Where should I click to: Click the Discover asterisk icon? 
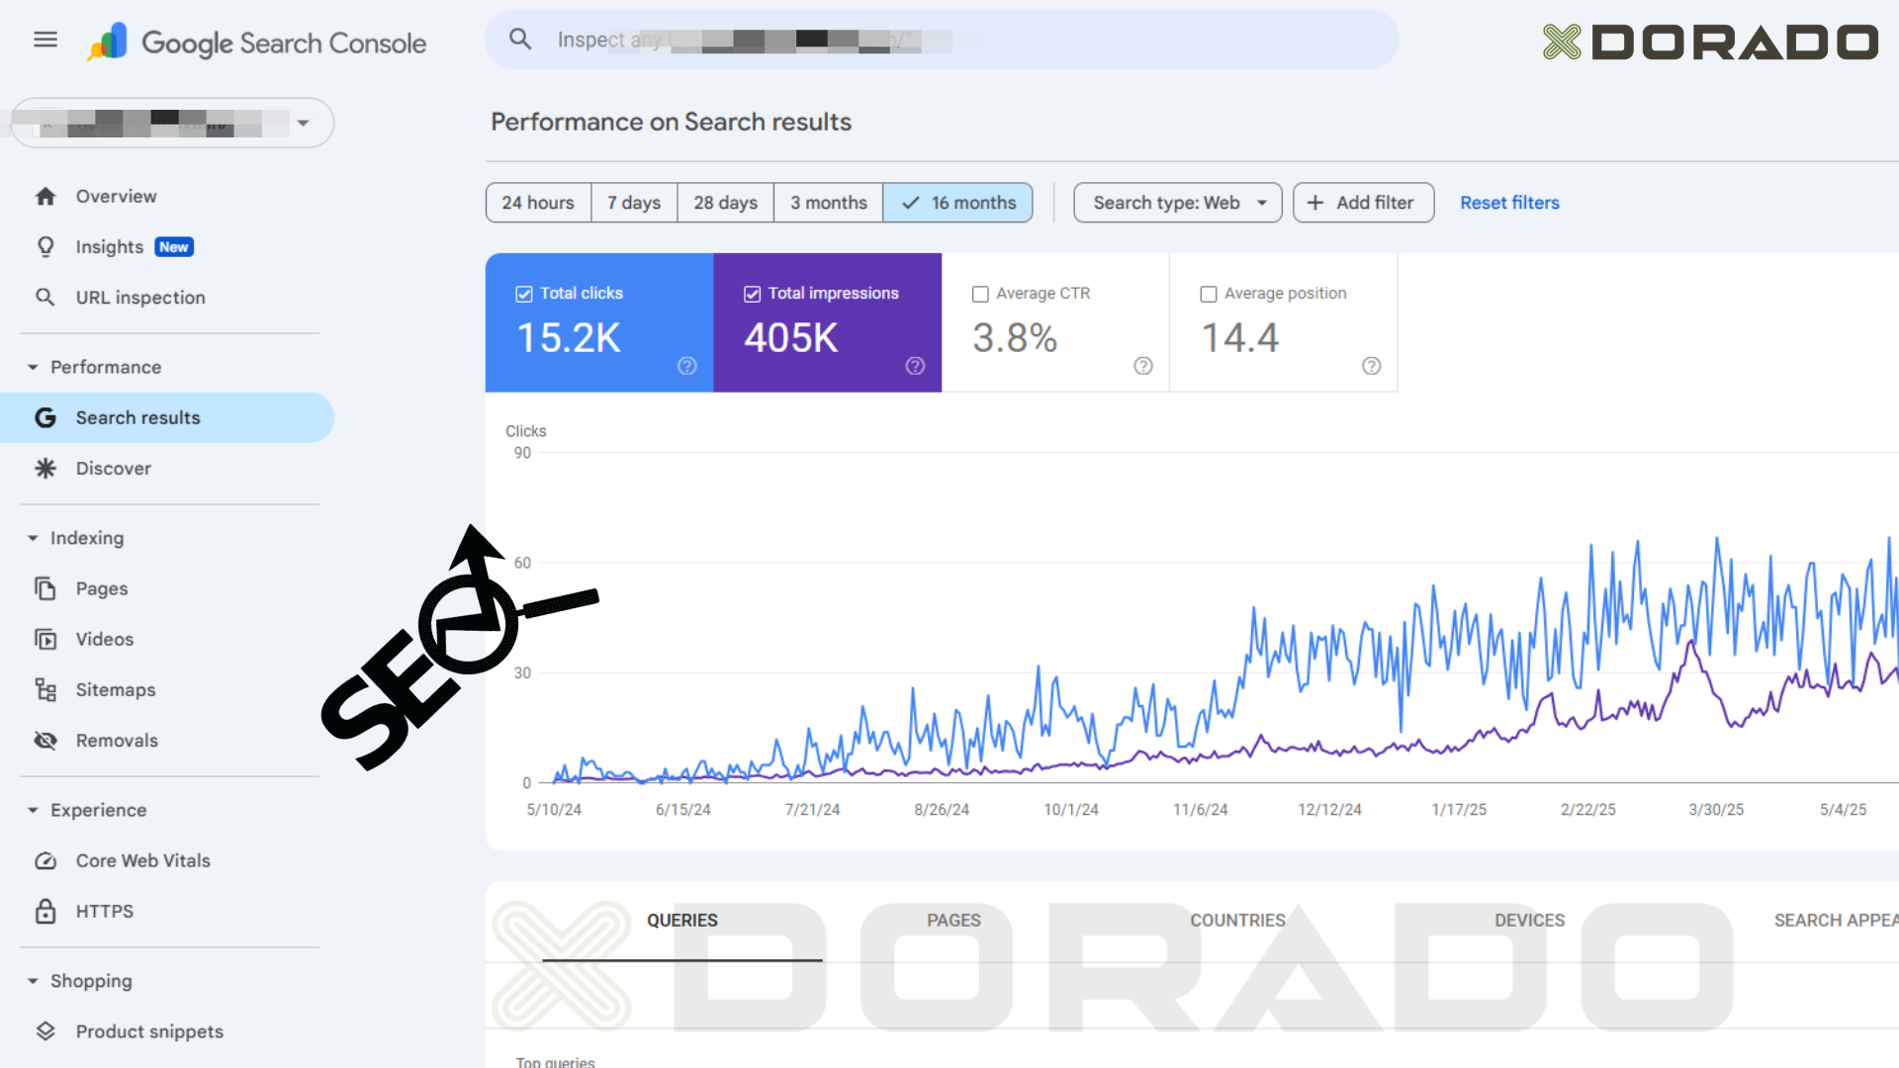click(45, 468)
